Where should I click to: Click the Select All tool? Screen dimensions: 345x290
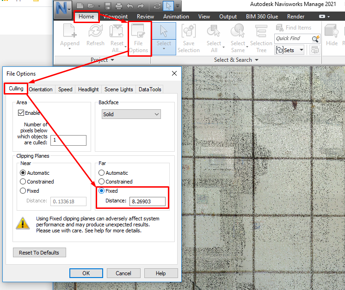pos(214,38)
